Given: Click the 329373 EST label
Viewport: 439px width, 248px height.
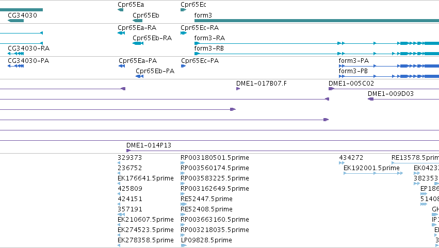Looking at the screenshot, I should pos(129,158).
